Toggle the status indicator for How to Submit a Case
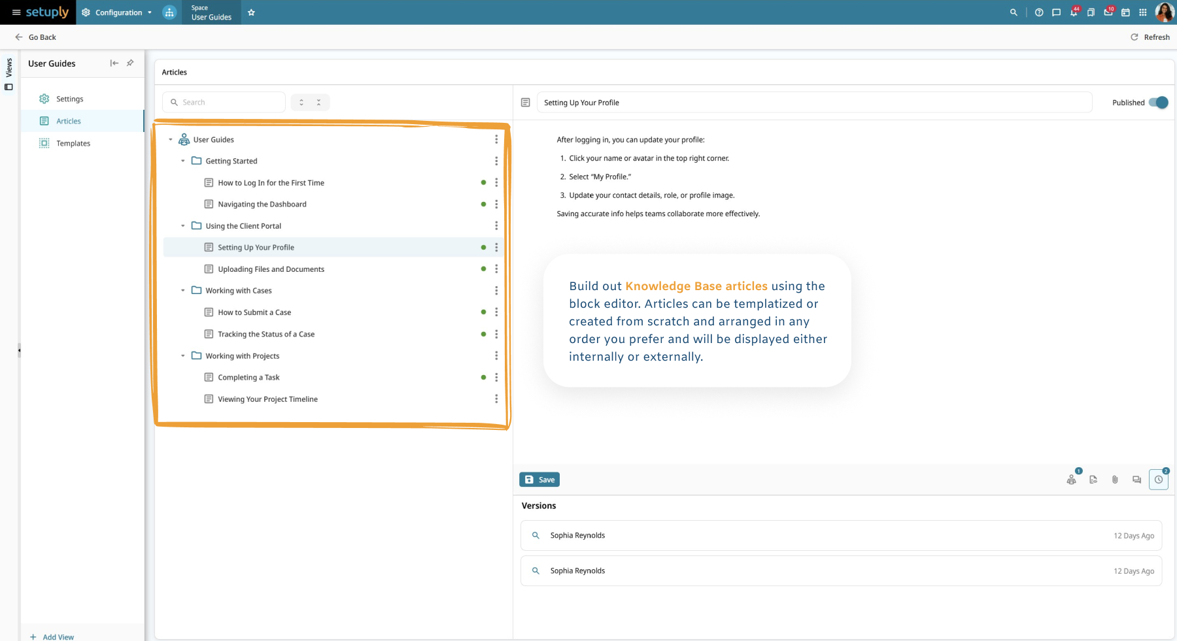Viewport: 1177px width, 641px height. (483, 312)
